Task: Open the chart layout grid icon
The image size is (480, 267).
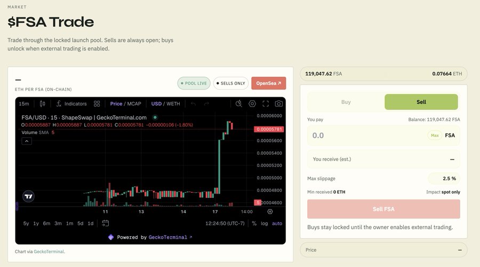Action: pos(97,104)
